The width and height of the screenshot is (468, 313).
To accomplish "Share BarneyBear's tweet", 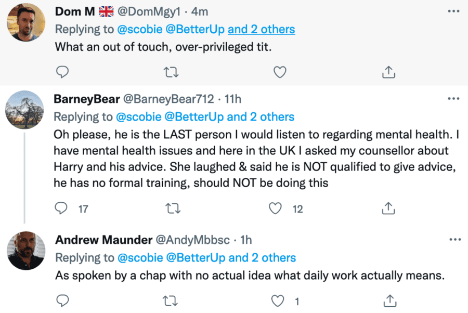I will tap(388, 209).
